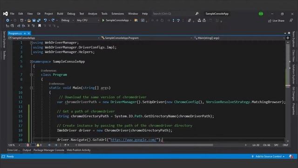Click the CRLF line ending indicator

pyautogui.click(x=285, y=145)
